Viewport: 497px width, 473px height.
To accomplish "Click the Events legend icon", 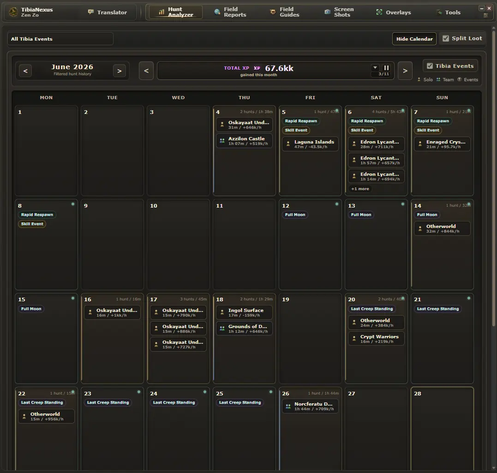I will [x=460, y=79].
